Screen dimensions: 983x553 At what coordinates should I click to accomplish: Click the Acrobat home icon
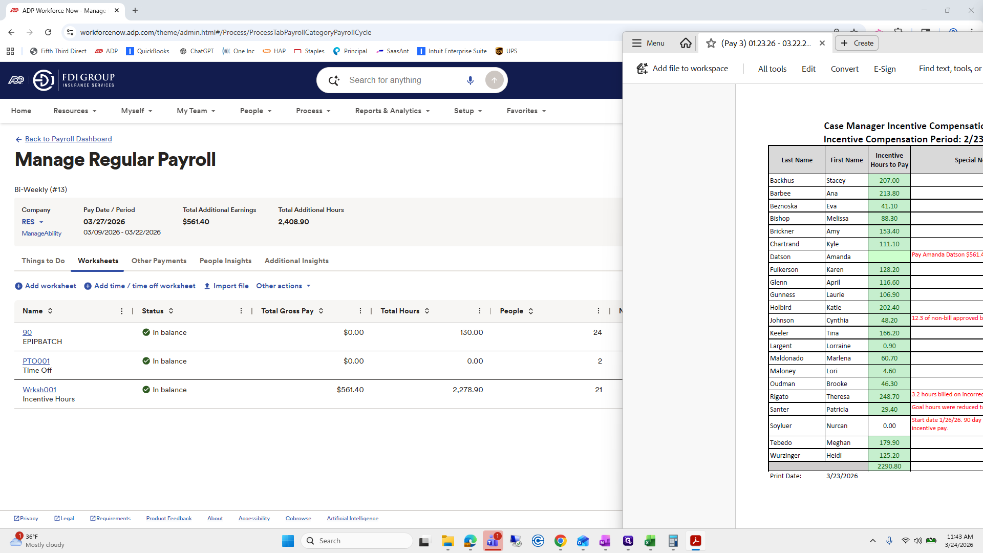coord(686,43)
